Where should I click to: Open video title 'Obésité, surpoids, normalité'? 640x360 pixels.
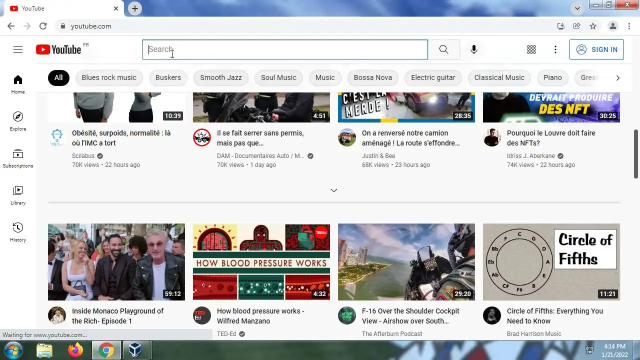121,138
